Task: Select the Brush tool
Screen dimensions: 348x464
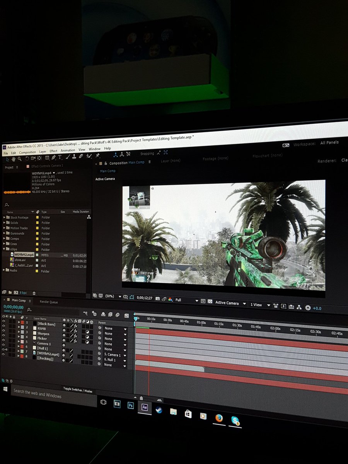Action: 68,157
